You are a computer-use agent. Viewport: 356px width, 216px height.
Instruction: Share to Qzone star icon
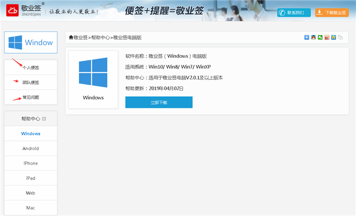[334, 38]
